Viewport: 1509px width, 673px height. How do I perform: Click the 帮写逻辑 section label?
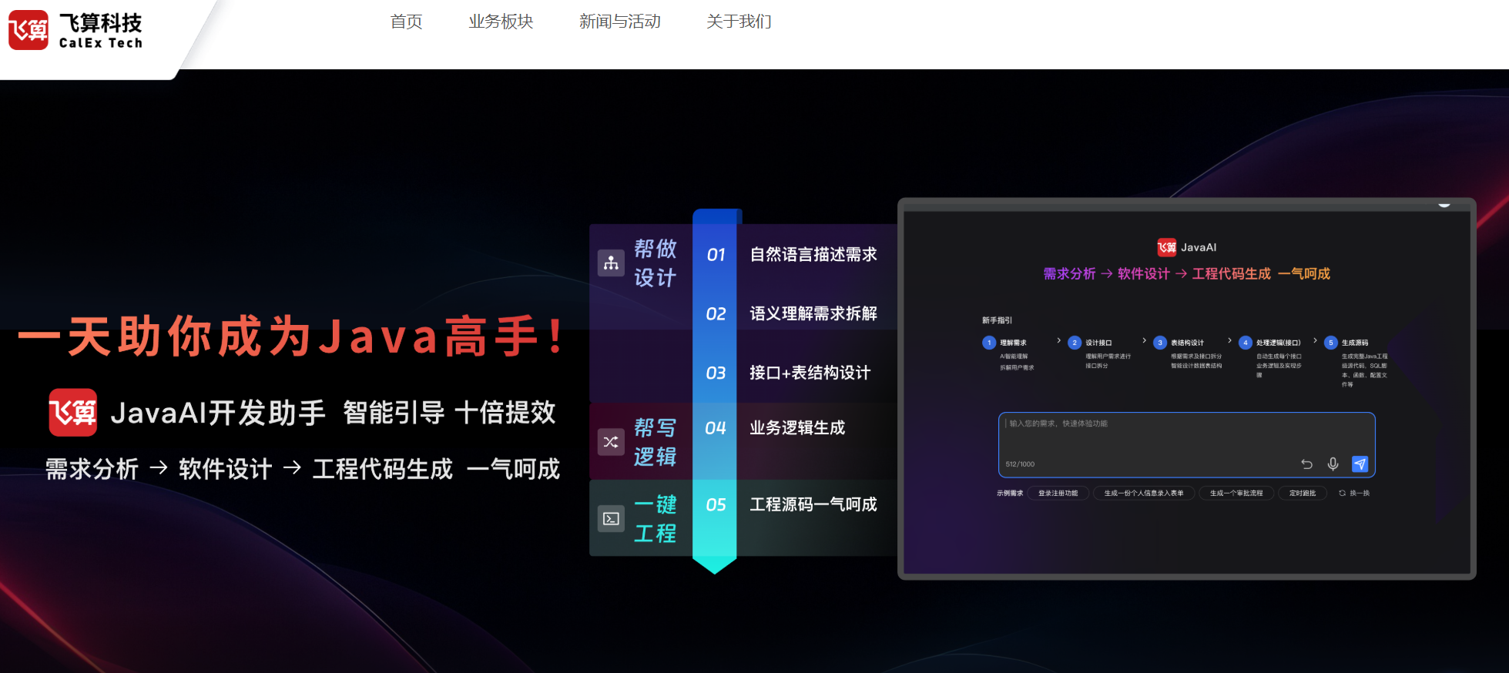pos(656,442)
